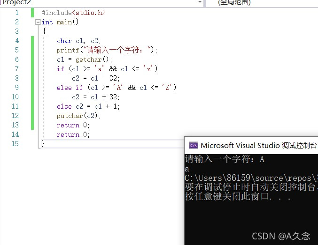The width and height of the screenshot is (318, 245).
Task: Click line number 14 in gutter
Action: click(15, 134)
